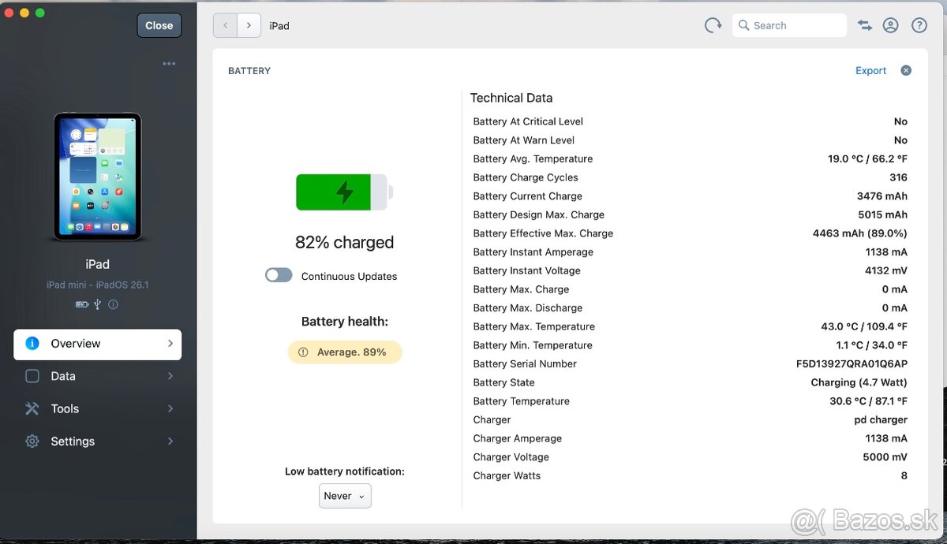Expand the Data chevron
The width and height of the screenshot is (947, 544).
coord(170,376)
